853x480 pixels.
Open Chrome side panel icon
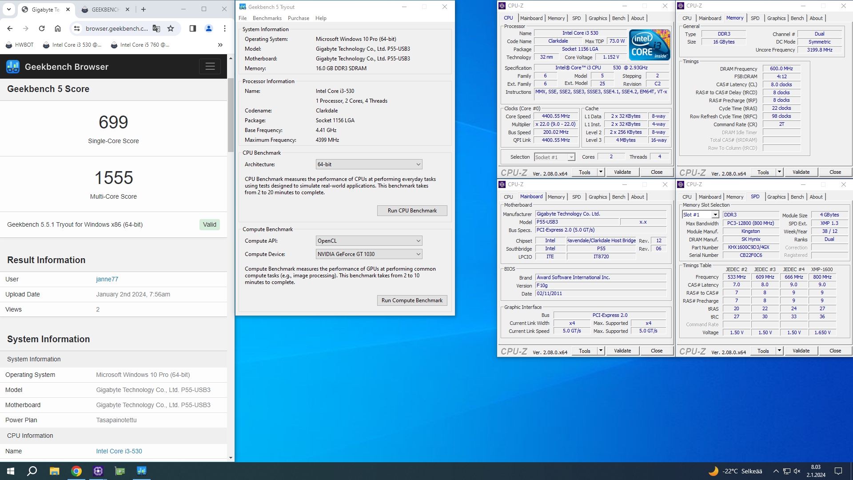[193, 28]
